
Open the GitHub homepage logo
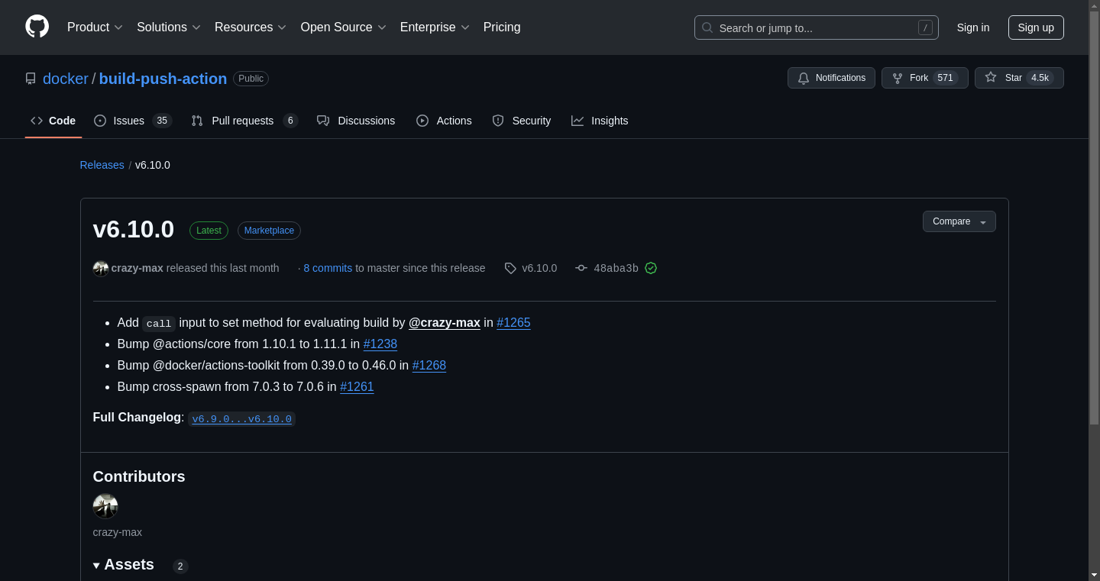(37, 27)
